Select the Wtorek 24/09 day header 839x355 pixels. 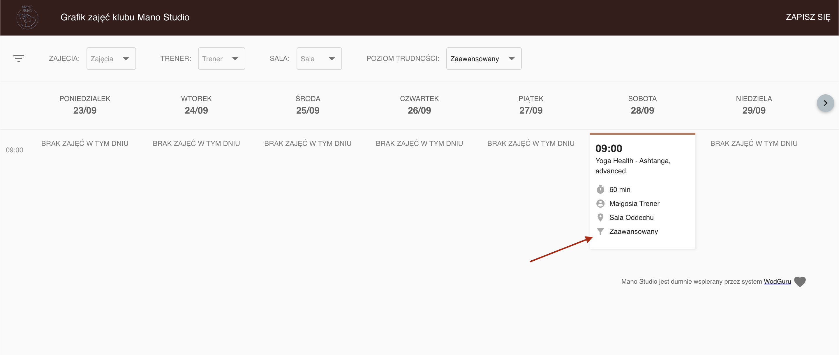tap(196, 105)
